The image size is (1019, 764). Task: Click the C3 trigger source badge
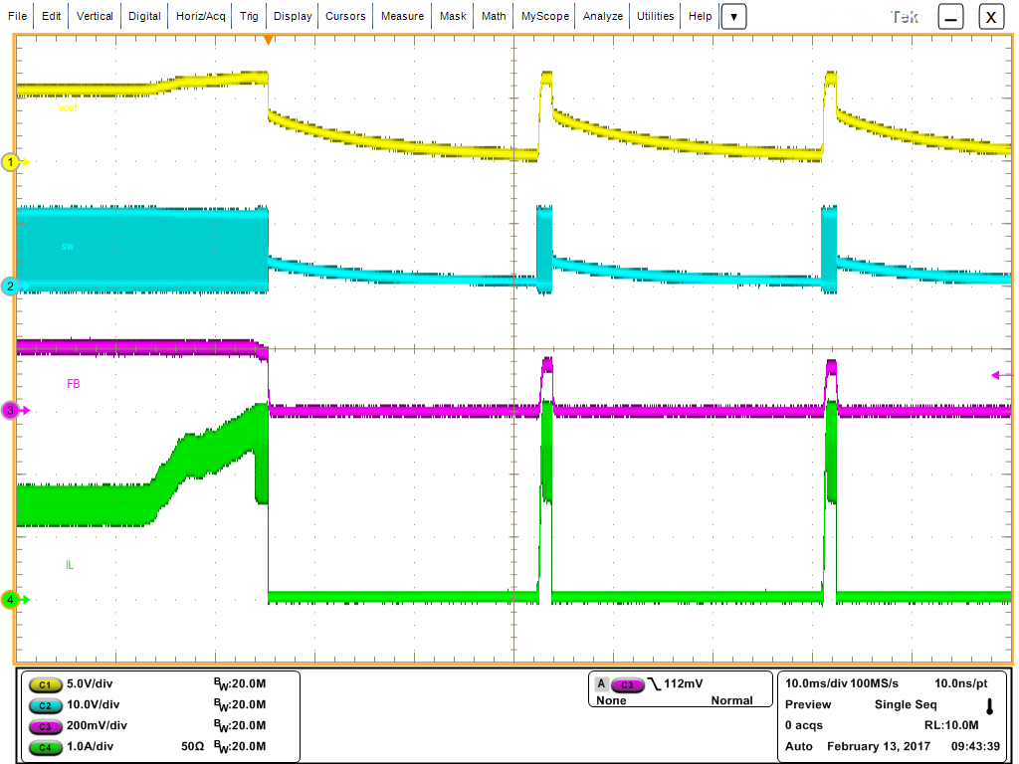pyautogui.click(x=627, y=684)
